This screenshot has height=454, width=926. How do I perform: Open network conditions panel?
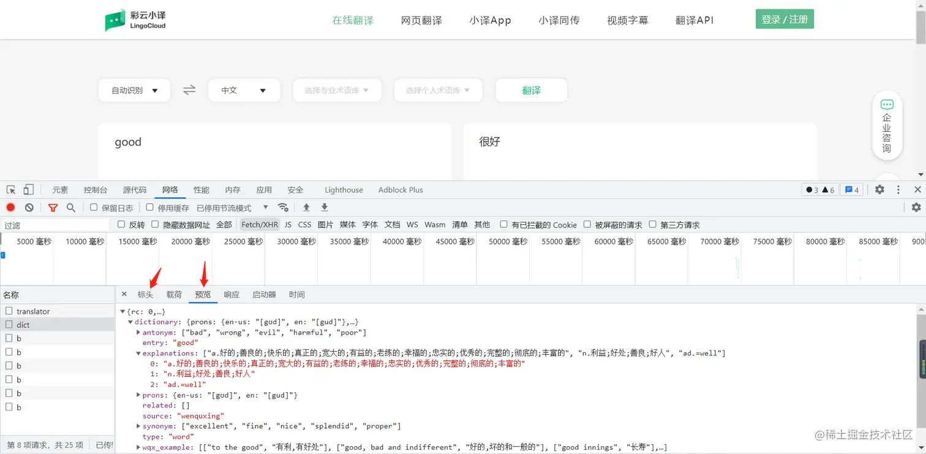click(283, 208)
